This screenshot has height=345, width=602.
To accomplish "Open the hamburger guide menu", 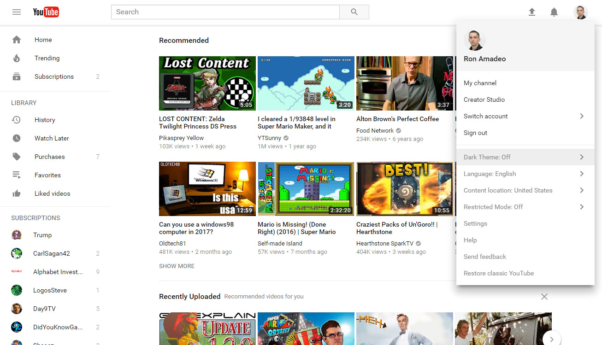I will coord(17,12).
